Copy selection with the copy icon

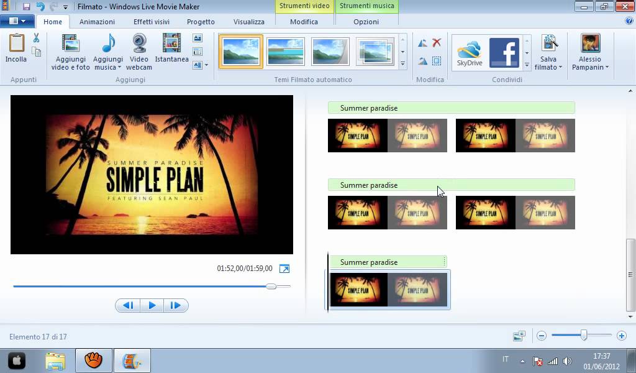[x=37, y=52]
